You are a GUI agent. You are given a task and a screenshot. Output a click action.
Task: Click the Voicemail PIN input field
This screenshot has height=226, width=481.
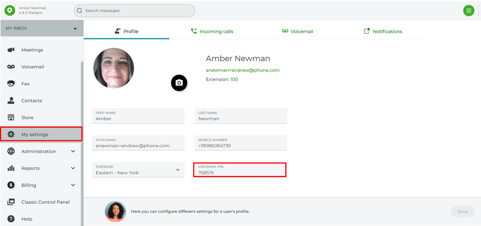[240, 172]
